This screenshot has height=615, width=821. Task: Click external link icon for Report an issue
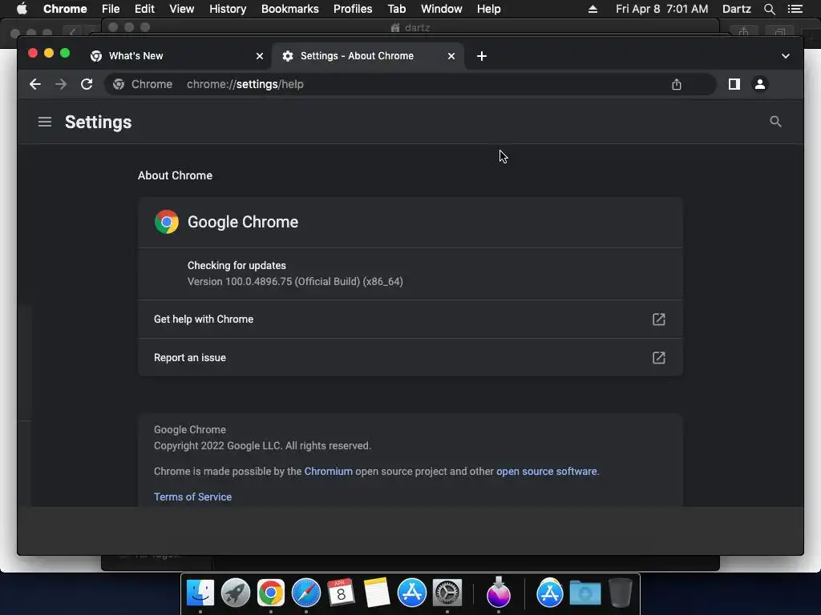659,358
